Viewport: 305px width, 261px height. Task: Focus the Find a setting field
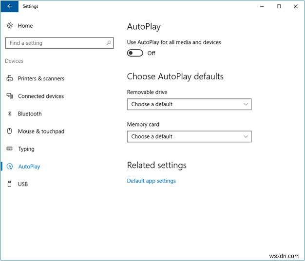[x=59, y=43]
